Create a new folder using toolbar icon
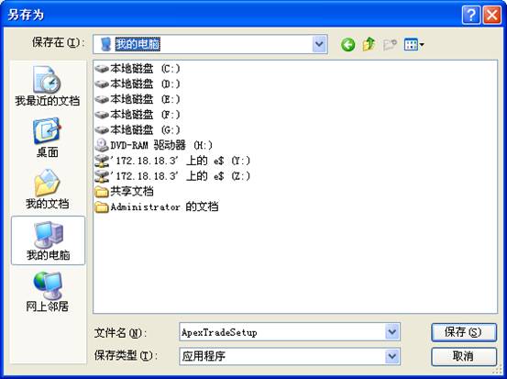The height and width of the screenshot is (379, 507). point(390,44)
